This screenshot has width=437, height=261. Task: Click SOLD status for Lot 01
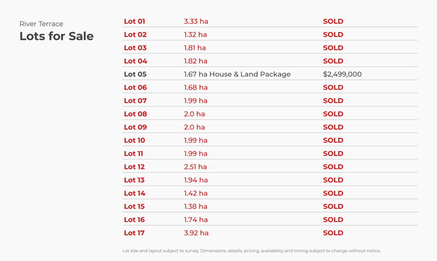click(333, 21)
